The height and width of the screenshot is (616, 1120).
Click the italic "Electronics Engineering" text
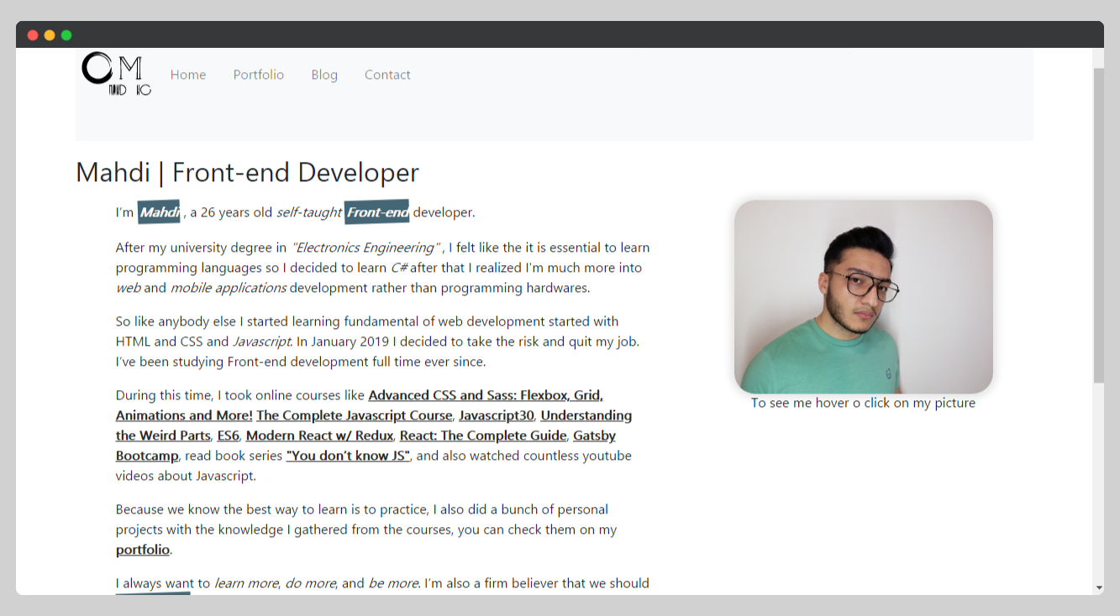[365, 248]
